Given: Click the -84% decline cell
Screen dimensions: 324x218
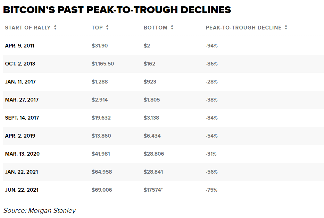Looking at the screenshot, I should (211, 118).
